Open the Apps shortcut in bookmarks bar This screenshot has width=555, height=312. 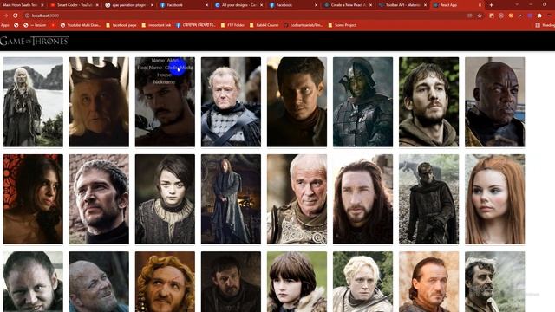click(x=5, y=25)
